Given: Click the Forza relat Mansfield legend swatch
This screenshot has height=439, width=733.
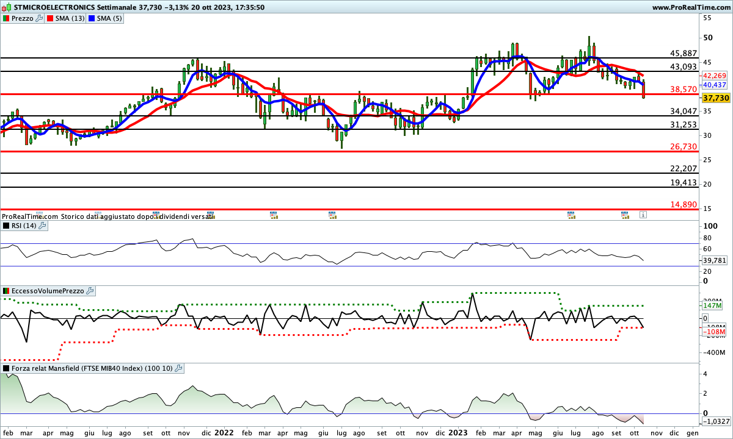Looking at the screenshot, I should pos(6,368).
